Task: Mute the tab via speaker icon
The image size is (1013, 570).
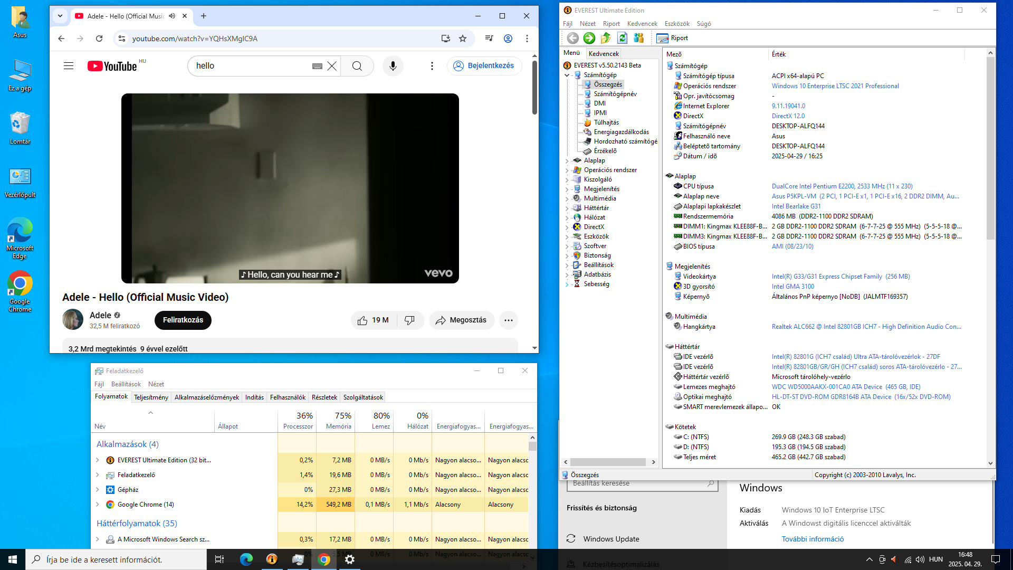Action: tap(172, 16)
